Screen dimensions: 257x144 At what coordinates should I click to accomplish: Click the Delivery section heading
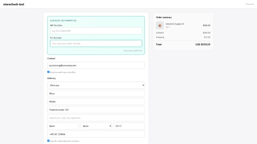[51, 78]
